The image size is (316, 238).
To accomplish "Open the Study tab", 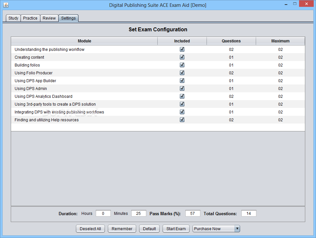I will (x=13, y=18).
